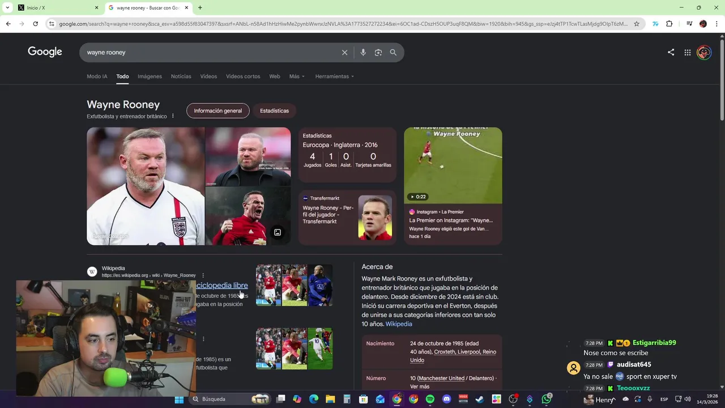Open the Calculator from the taskbar
Image resolution: width=725 pixels, height=408 pixels.
(347, 399)
